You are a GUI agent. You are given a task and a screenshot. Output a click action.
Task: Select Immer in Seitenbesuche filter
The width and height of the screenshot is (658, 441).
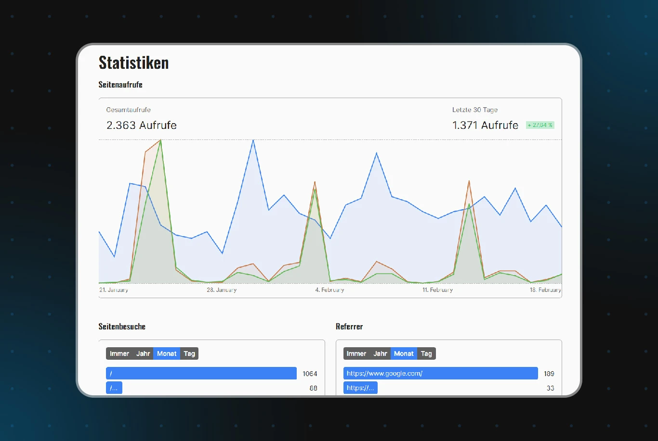tap(119, 353)
